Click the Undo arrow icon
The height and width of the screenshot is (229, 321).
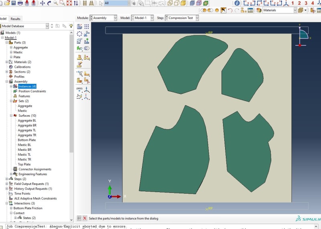[230, 10]
